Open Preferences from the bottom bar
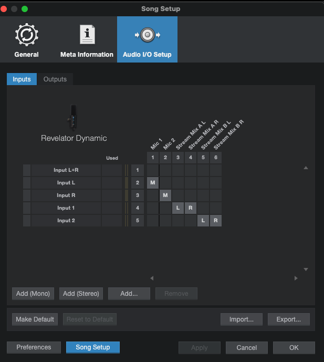 pyautogui.click(x=34, y=347)
